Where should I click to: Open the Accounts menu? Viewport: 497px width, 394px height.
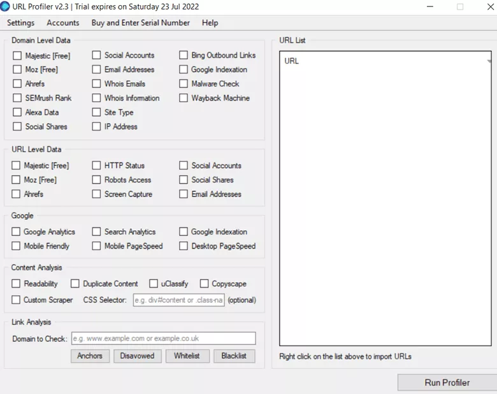(62, 23)
